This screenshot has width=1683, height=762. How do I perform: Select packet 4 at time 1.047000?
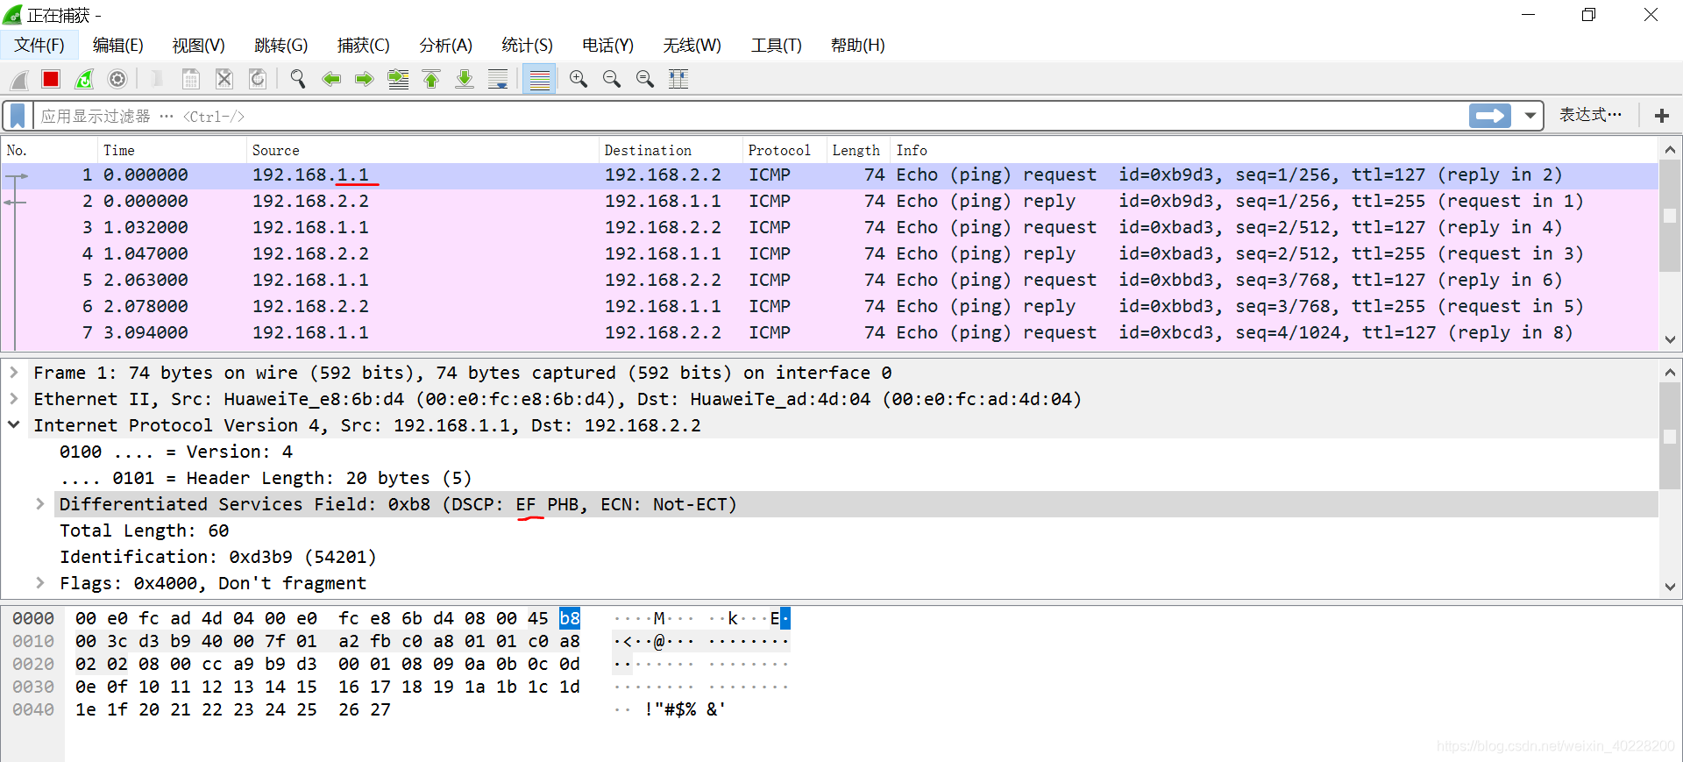tap(829, 254)
